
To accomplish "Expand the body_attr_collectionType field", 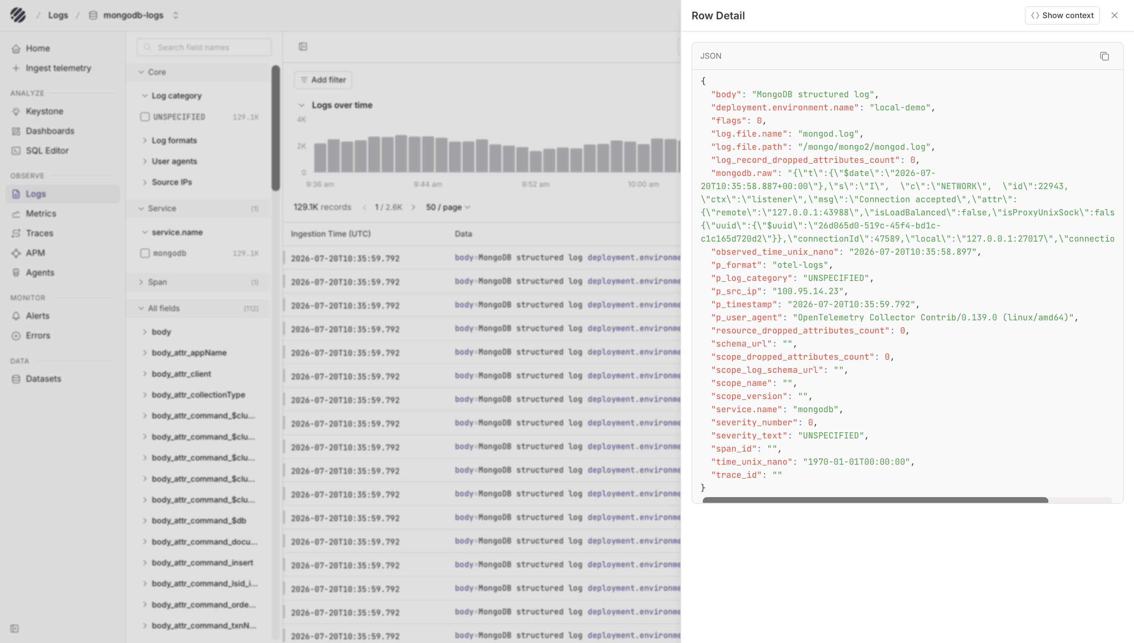I will point(145,395).
